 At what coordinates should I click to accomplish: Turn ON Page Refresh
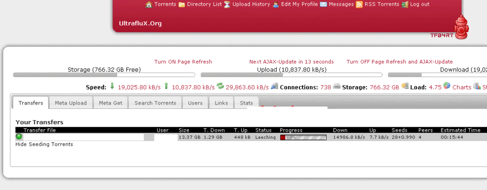(x=183, y=62)
